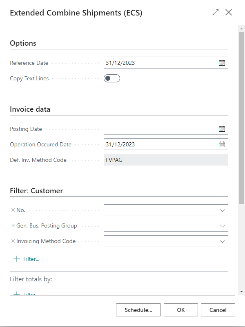Dismiss the dialog with Cancel
245x327 pixels.
pyautogui.click(x=218, y=309)
